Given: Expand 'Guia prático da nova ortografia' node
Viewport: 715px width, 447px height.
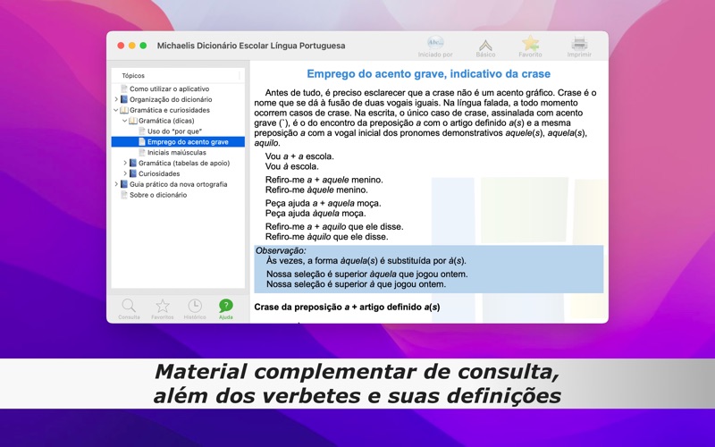Looking at the screenshot, I should tap(116, 184).
